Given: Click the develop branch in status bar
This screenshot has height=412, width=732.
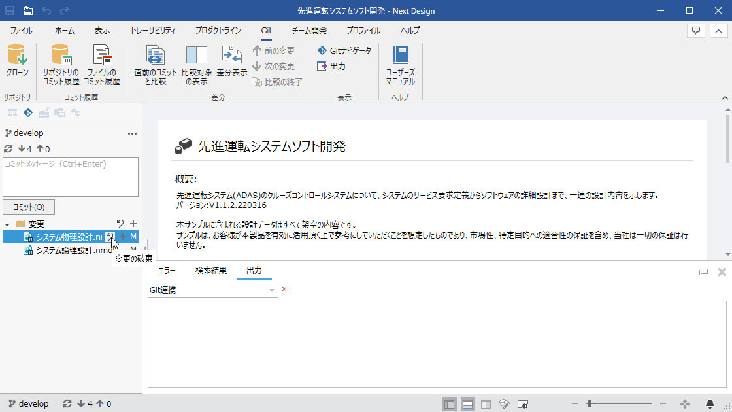Looking at the screenshot, I should click(29, 403).
